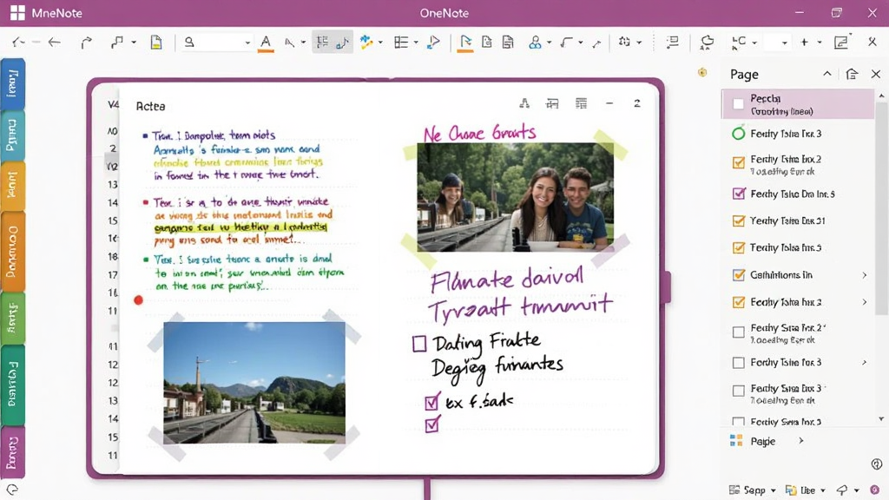Close the Page panel with its X button
This screenshot has width=889, height=500.
876,75
